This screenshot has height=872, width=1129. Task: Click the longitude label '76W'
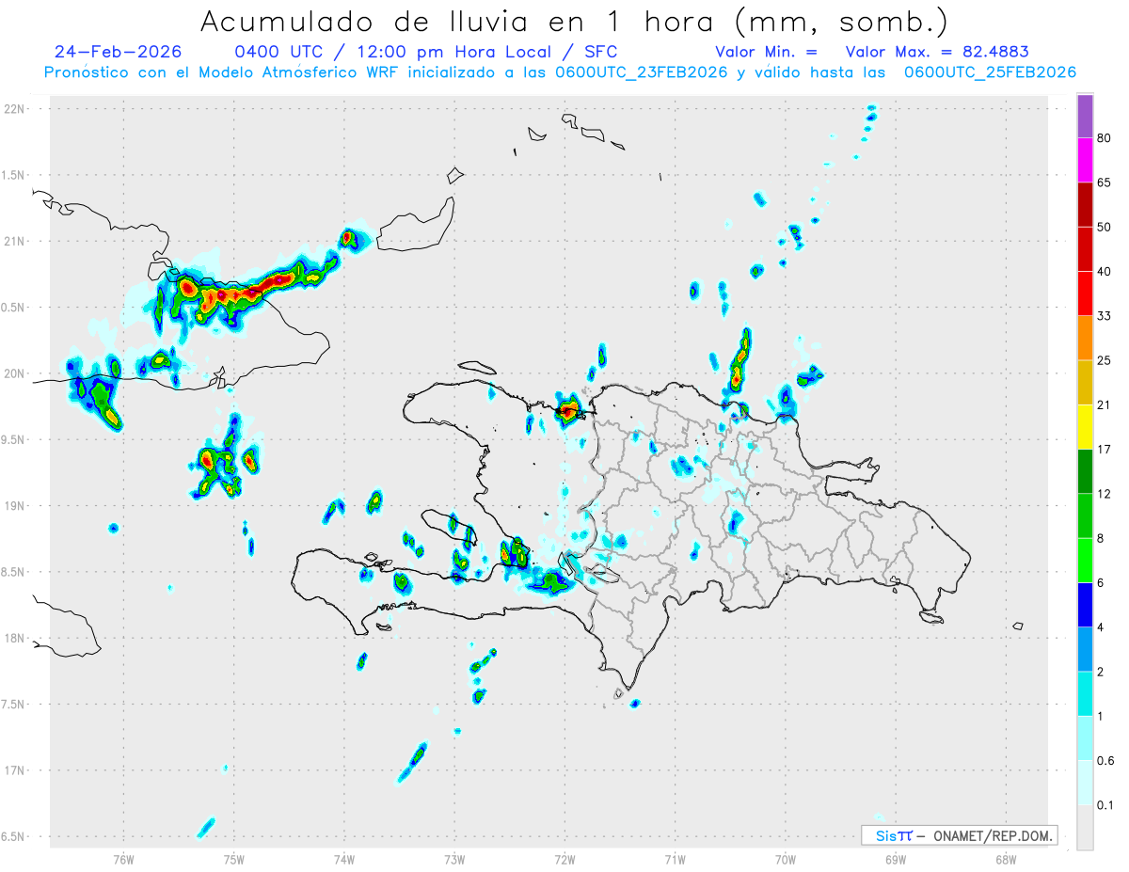[123, 859]
